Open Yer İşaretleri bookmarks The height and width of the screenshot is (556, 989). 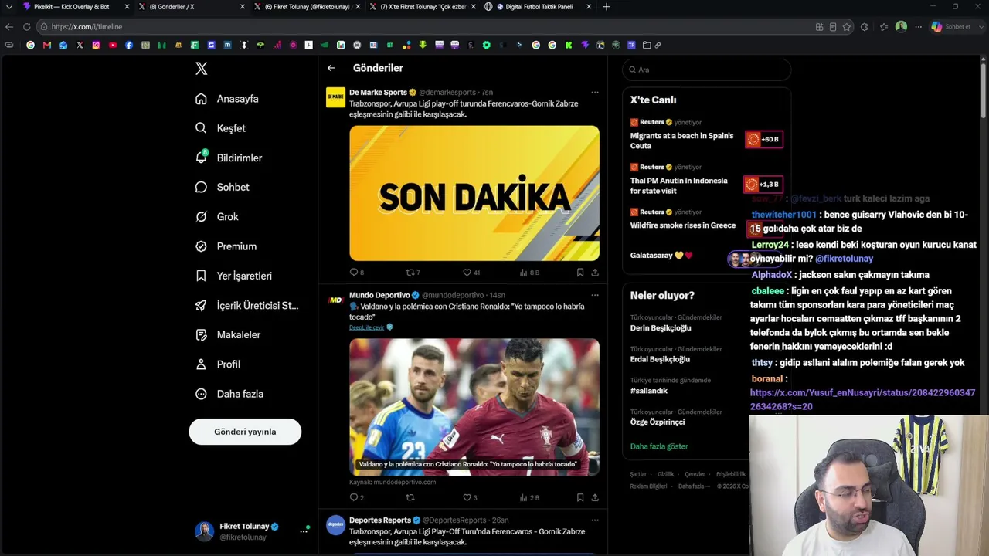(233, 276)
